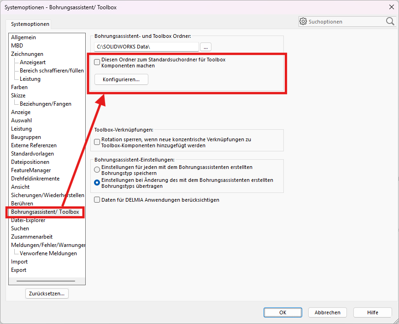Click the browse folder ellipsis button
Screen dimensions: 399x324
[205, 47]
